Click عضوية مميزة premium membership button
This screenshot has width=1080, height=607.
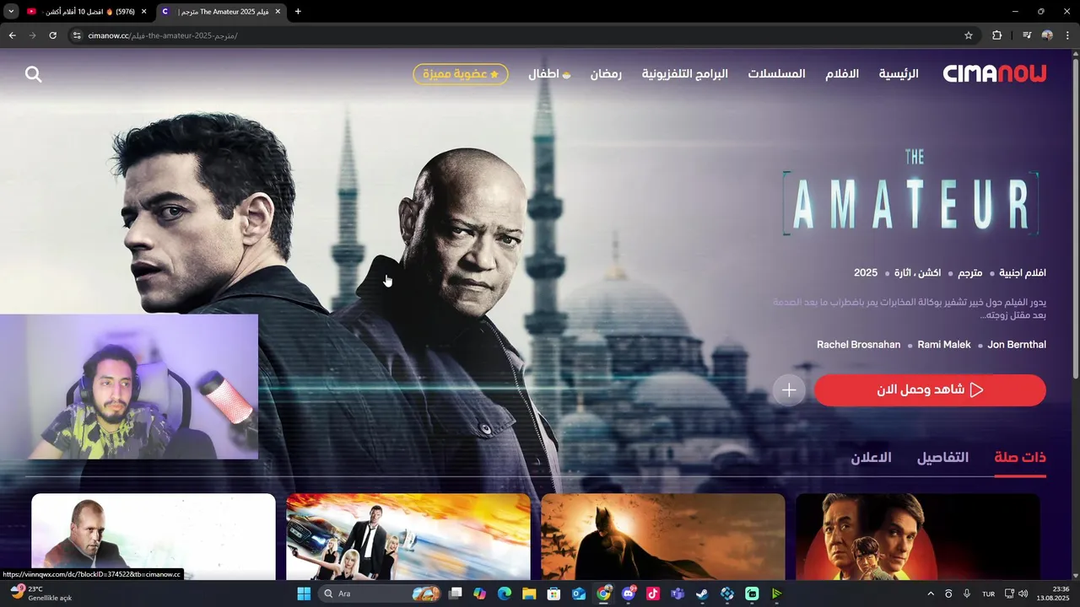(x=461, y=74)
